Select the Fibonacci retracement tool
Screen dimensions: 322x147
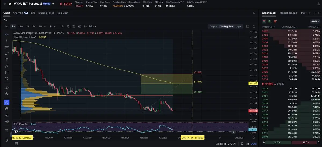point(7,47)
